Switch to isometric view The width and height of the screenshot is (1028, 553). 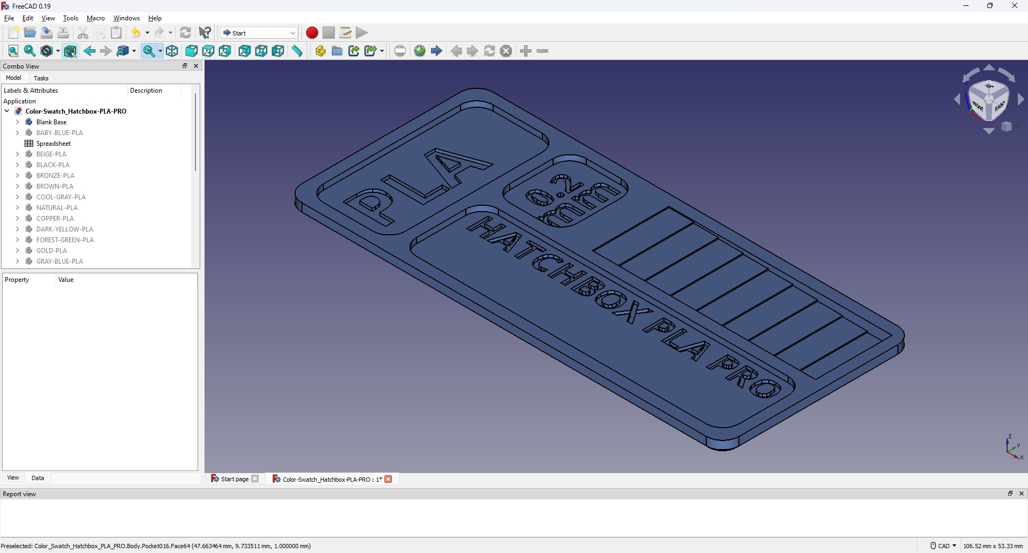pos(172,51)
